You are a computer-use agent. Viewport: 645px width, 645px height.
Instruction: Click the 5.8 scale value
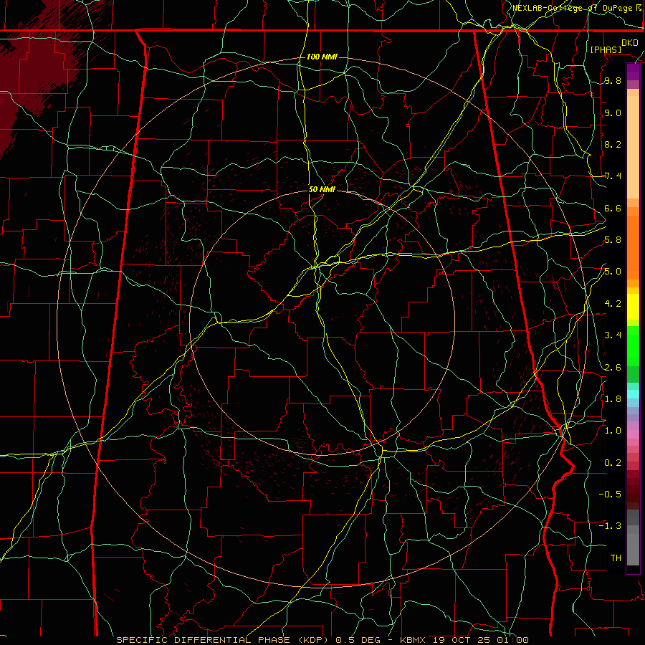coord(613,240)
